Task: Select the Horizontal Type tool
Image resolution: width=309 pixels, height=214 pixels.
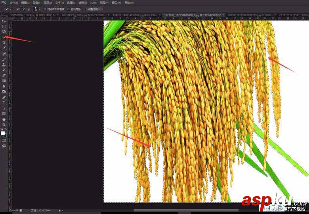Action: pyautogui.click(x=4, y=103)
